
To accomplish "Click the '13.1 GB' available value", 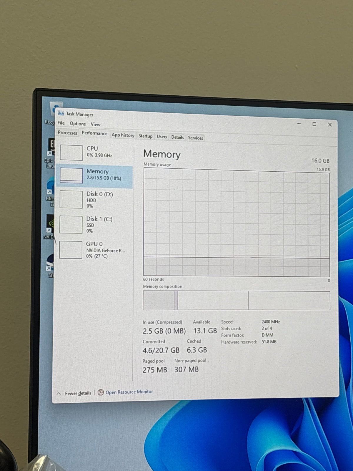I will point(205,331).
